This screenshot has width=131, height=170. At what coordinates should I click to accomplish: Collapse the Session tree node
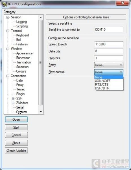pos(8,17)
